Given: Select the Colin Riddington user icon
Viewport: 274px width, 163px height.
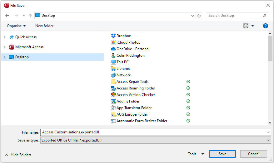Looking at the screenshot, I should tap(113, 55).
